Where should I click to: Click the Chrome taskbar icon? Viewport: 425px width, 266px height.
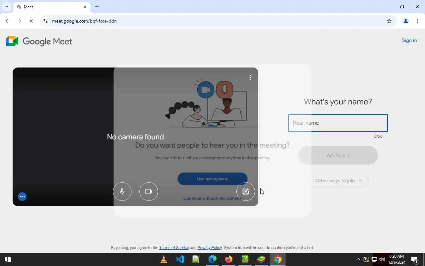tap(278, 259)
